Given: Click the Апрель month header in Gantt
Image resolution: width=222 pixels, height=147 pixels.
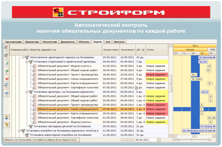Looking at the screenshot, I should pos(190,50).
